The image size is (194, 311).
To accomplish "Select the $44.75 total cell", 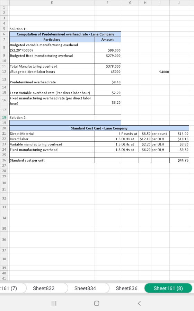I will pyautogui.click(x=179, y=160).
